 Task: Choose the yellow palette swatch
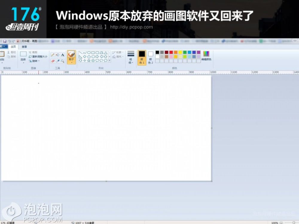pyautogui.click(x=180, y=52)
